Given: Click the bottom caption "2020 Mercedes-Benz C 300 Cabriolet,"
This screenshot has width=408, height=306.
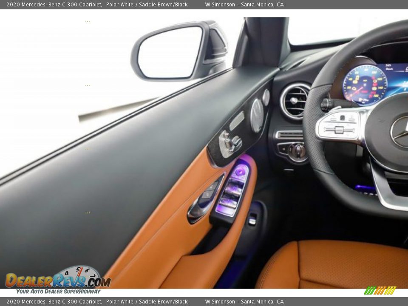Looking at the screenshot, I should coord(54,302).
